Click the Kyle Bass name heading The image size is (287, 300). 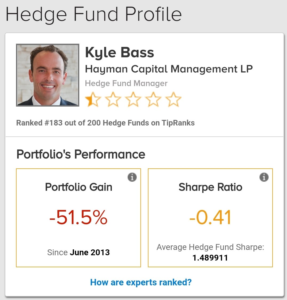119,52
